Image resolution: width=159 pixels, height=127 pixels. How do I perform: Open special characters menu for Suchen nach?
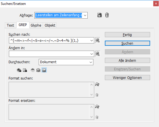(98, 40)
